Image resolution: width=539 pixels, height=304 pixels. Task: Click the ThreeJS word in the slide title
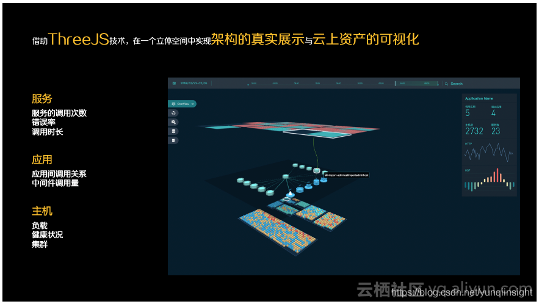79,39
